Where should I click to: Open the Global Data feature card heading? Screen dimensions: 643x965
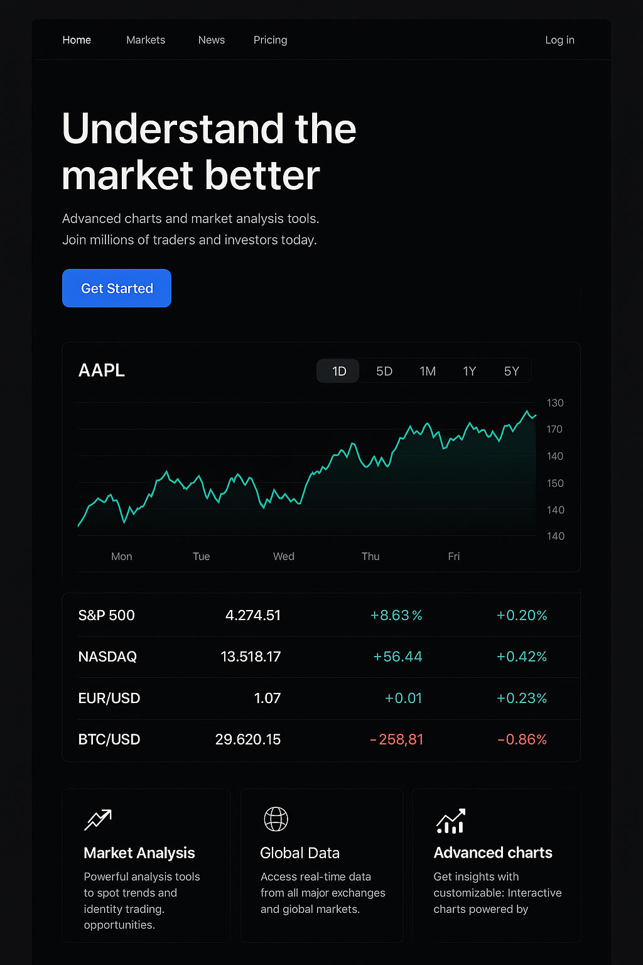(x=300, y=853)
